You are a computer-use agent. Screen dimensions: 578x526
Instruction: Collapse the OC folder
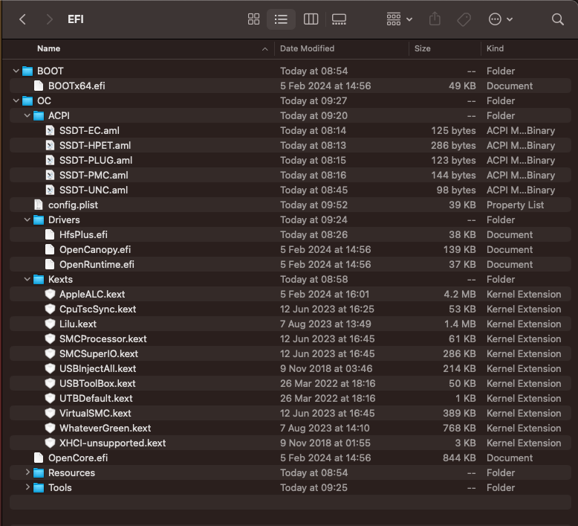coord(16,100)
